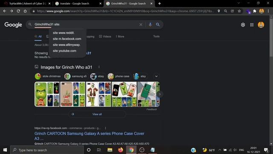The width and height of the screenshot is (273, 154).
Task: Show hidden system tray icons
Action: tap(220, 150)
